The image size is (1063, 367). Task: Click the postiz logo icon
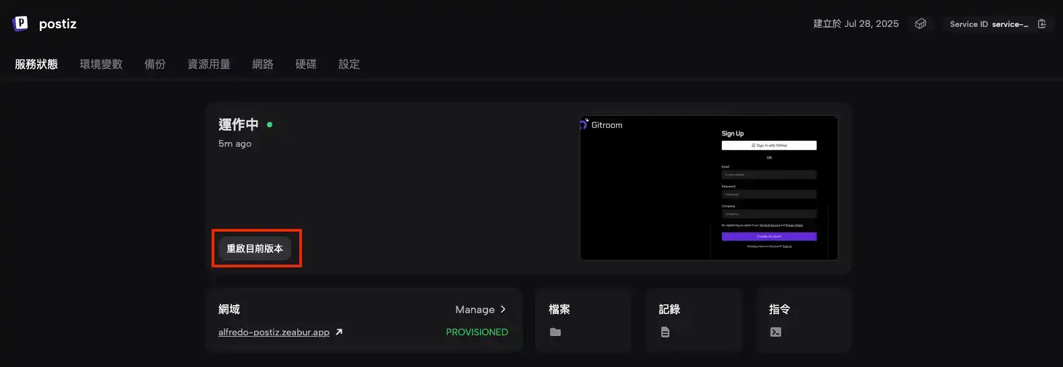pos(20,24)
